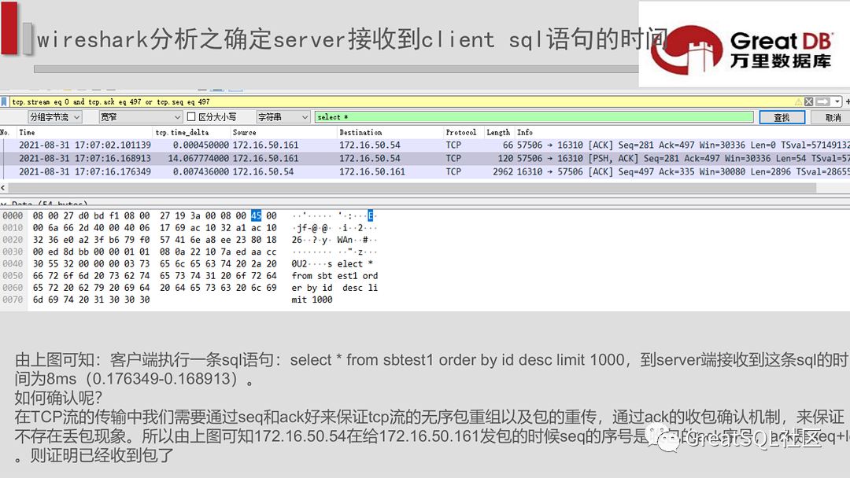
Task: Open the filter history dropdown arrow
Action: (837, 101)
